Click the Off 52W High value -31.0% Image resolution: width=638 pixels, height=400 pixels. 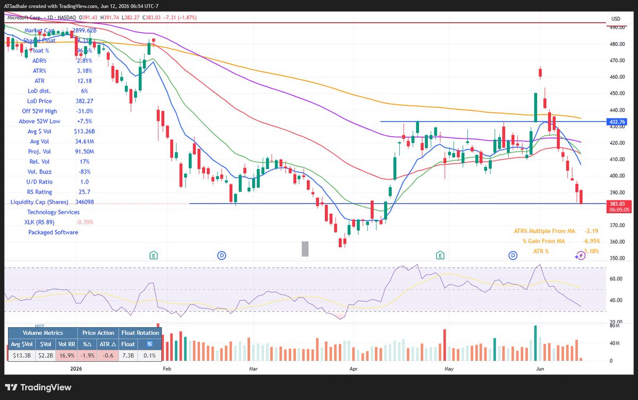click(85, 111)
